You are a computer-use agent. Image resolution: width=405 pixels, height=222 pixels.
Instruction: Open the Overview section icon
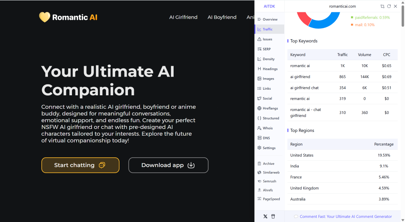point(259,19)
